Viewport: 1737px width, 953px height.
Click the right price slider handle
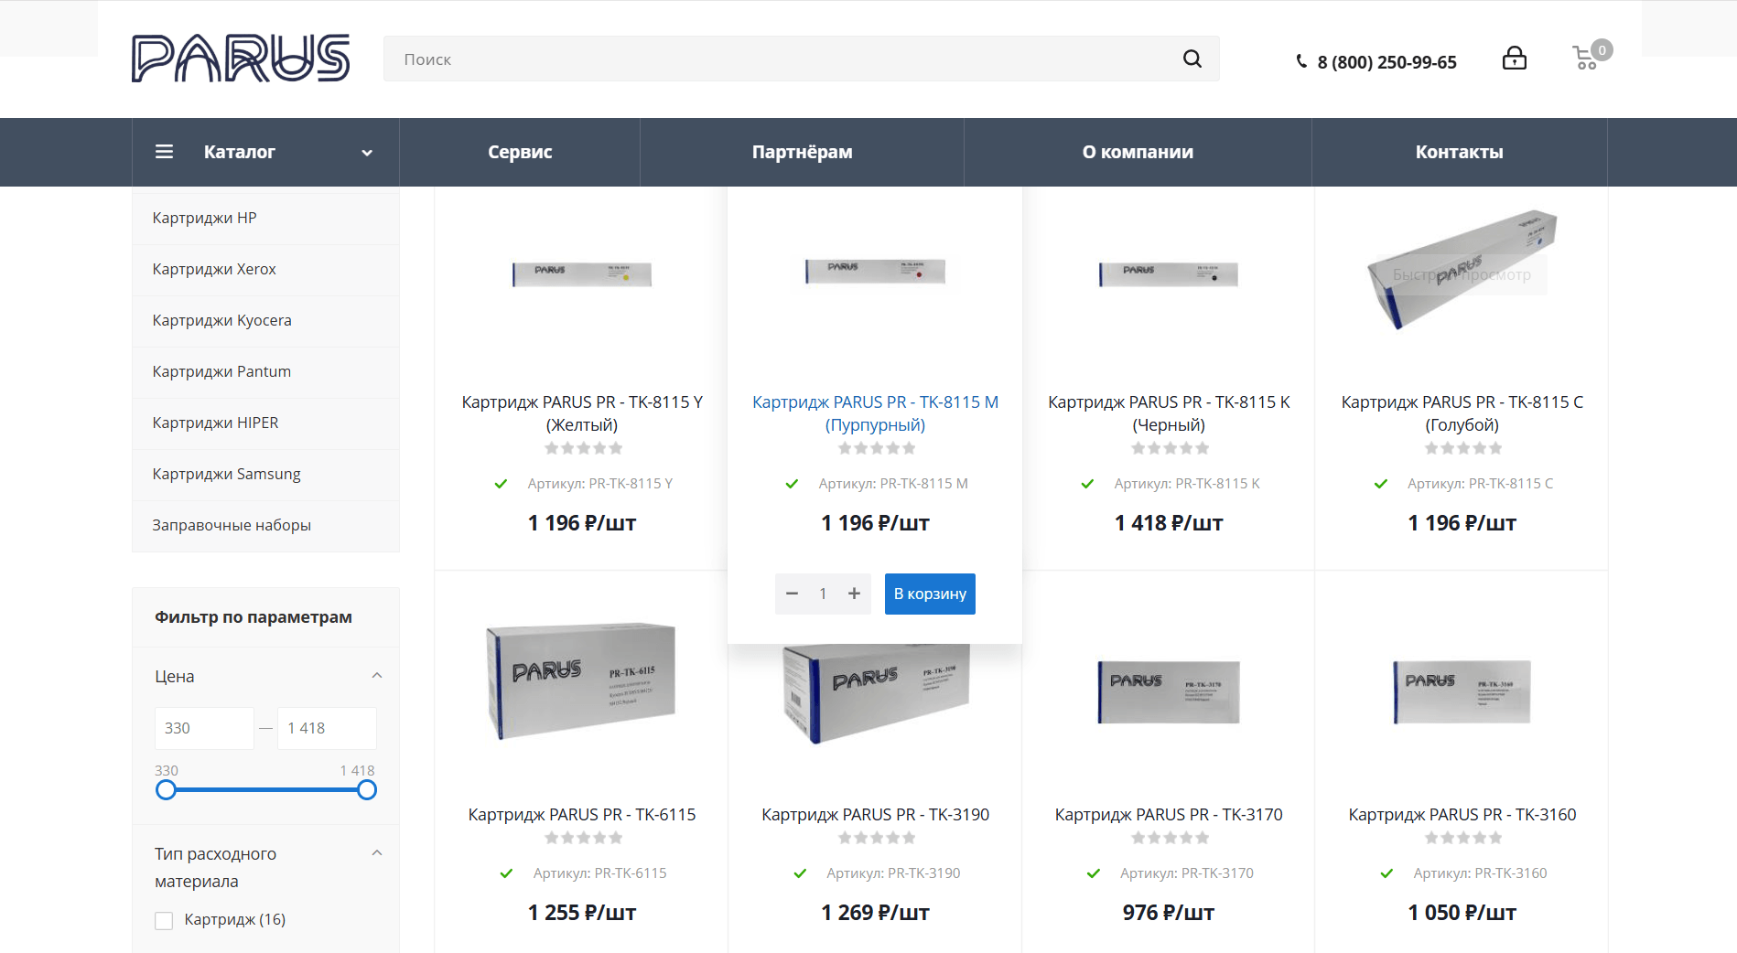367,790
